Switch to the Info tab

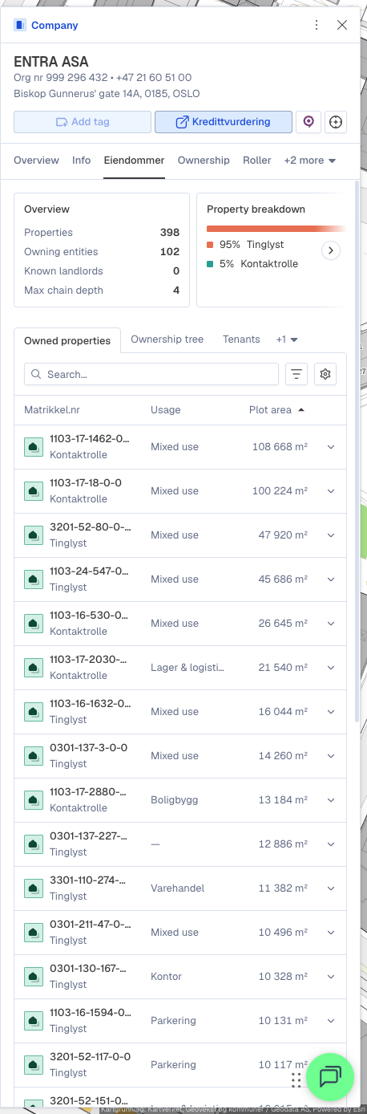(x=82, y=161)
